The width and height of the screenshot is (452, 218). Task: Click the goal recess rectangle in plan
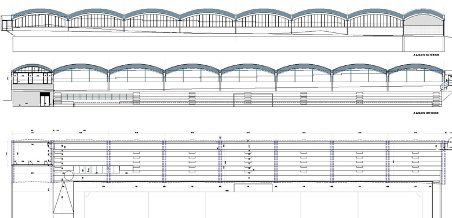coord(253,187)
